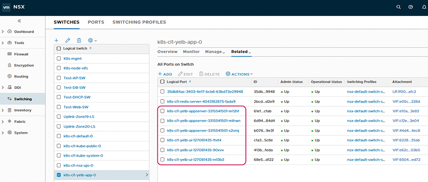
Task: Click the EDIT port button
Action: [x=186, y=74]
